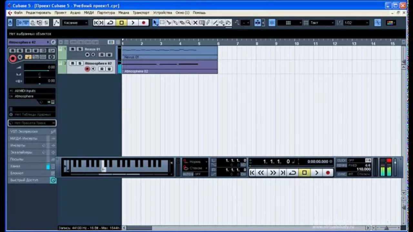Open the Транспорт menu
413x232 pixels.
[x=141, y=13]
